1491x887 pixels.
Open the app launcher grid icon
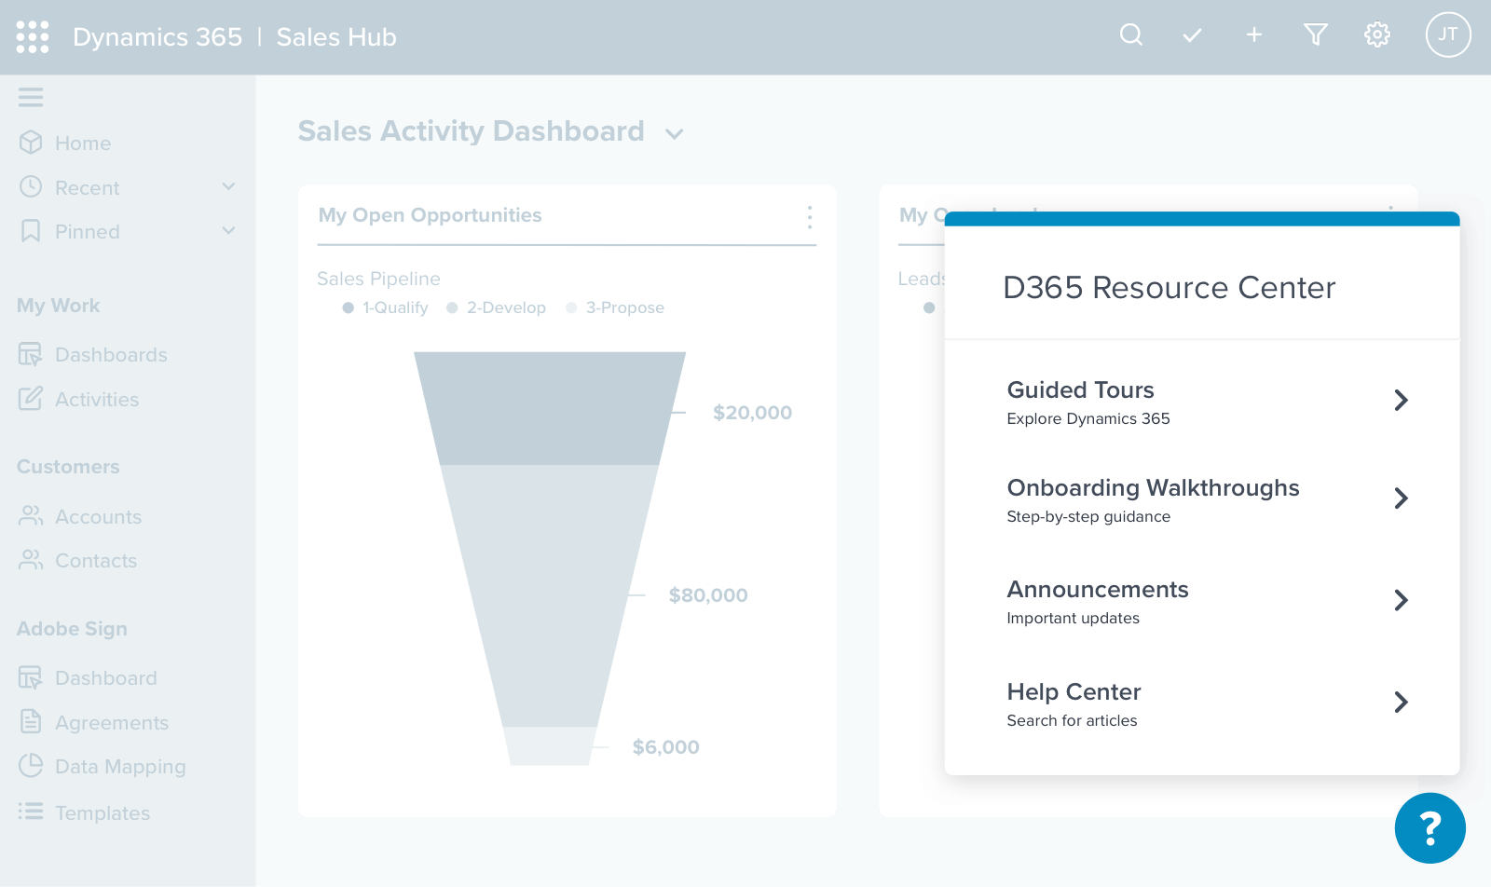33,37
